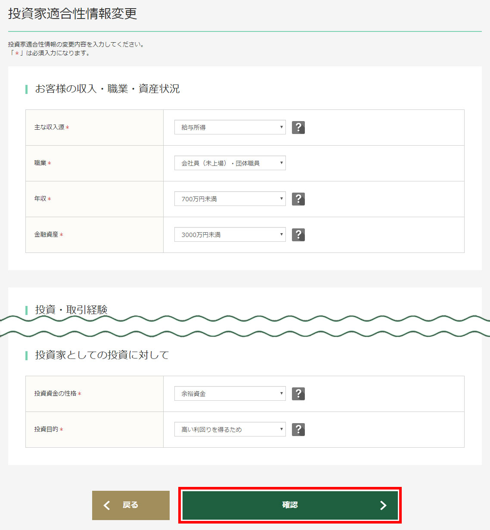Open help icon for 投資目的

pos(298,430)
